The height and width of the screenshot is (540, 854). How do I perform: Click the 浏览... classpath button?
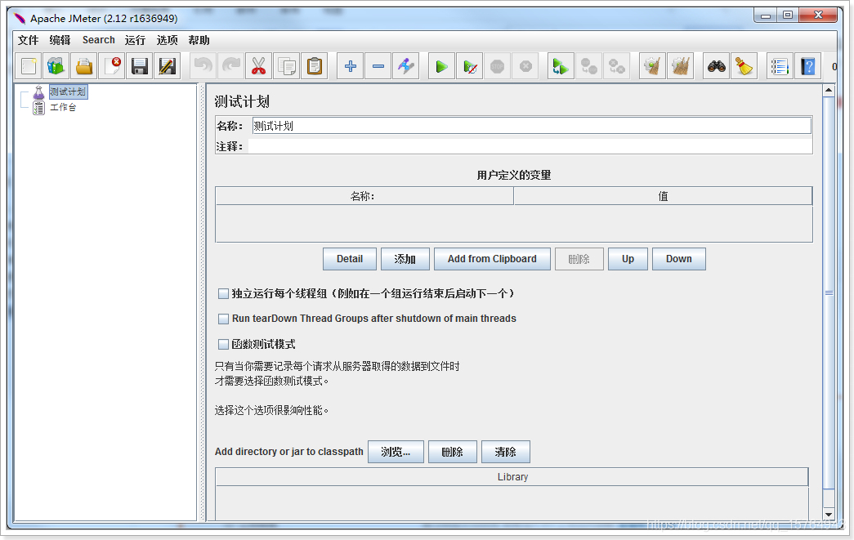(x=396, y=452)
